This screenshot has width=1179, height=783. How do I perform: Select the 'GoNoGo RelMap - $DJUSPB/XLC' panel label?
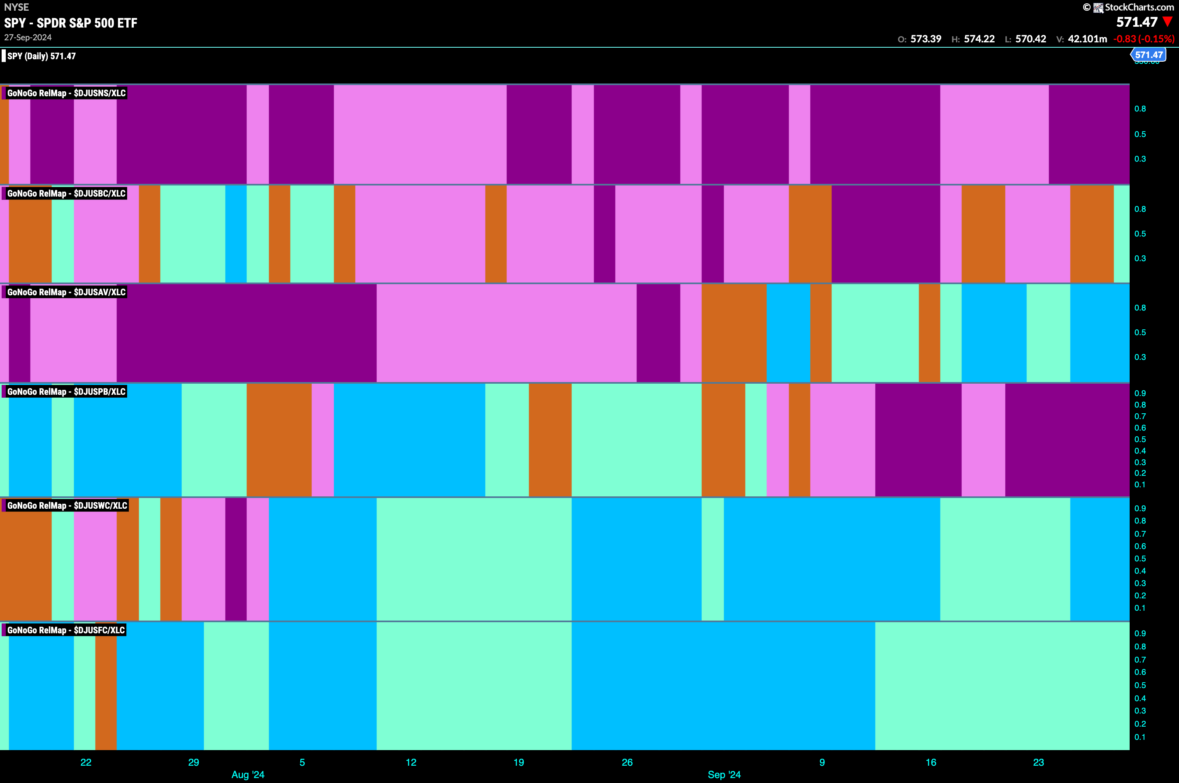coord(67,391)
